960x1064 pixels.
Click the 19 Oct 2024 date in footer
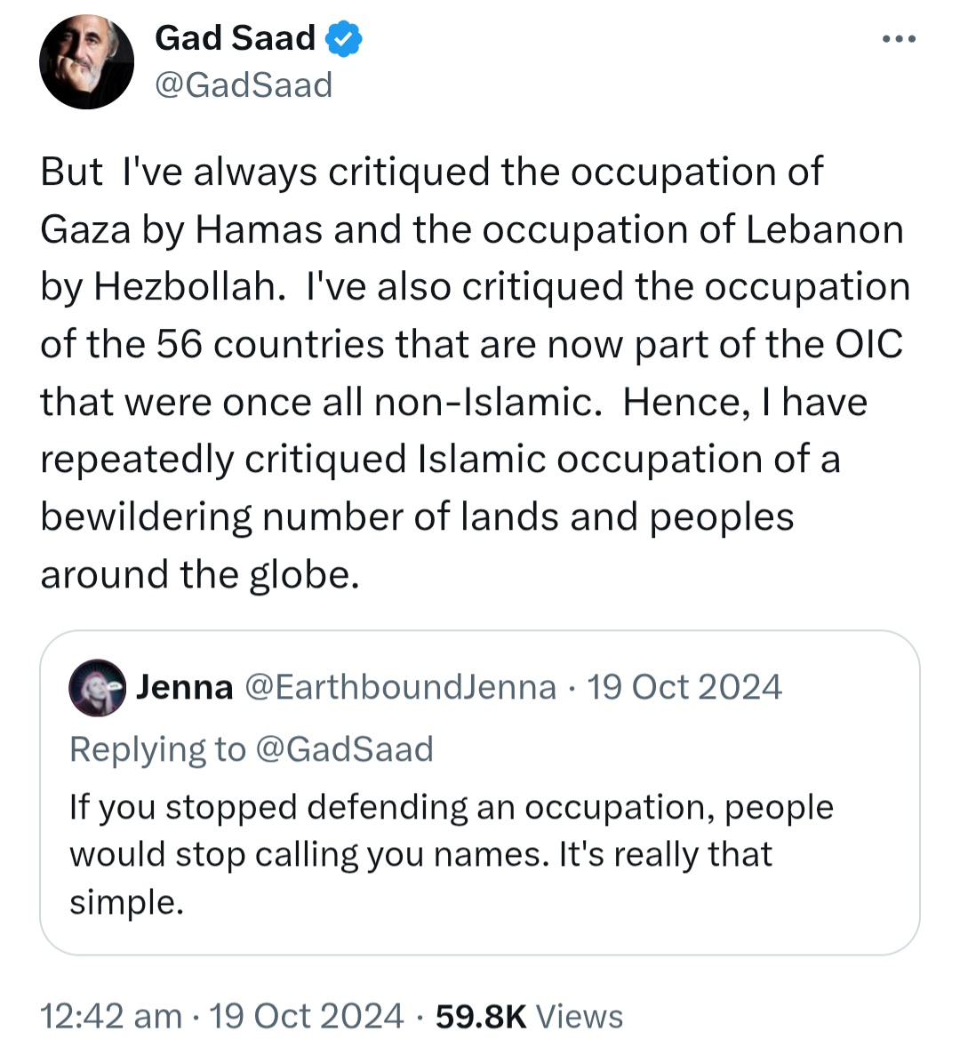307,1016
